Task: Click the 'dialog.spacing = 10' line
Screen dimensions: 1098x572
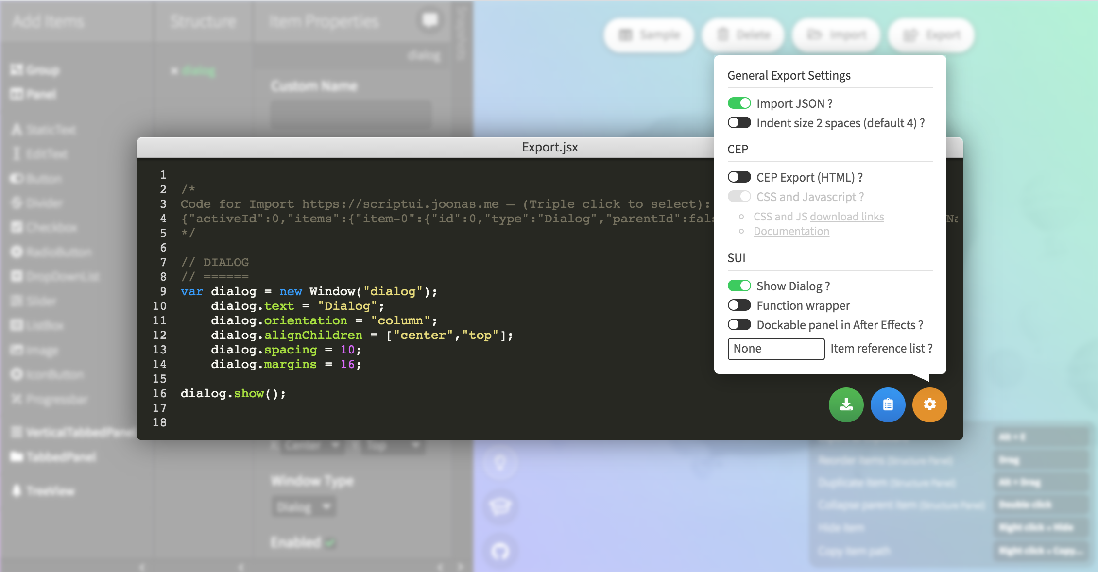Action: (286, 350)
